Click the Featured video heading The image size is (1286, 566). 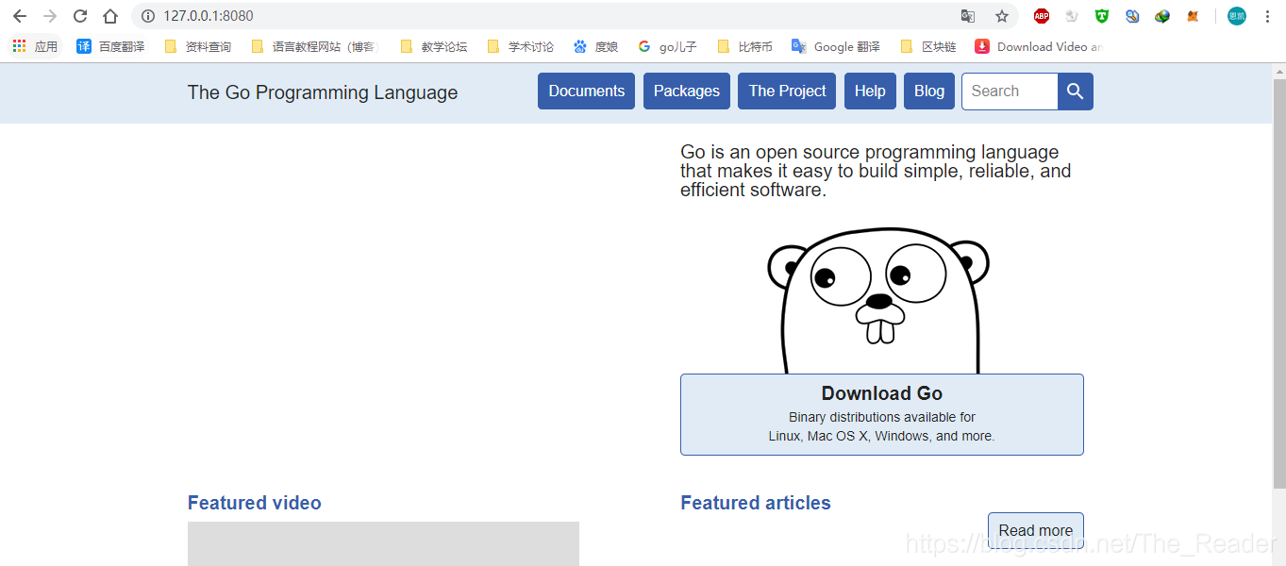click(255, 503)
